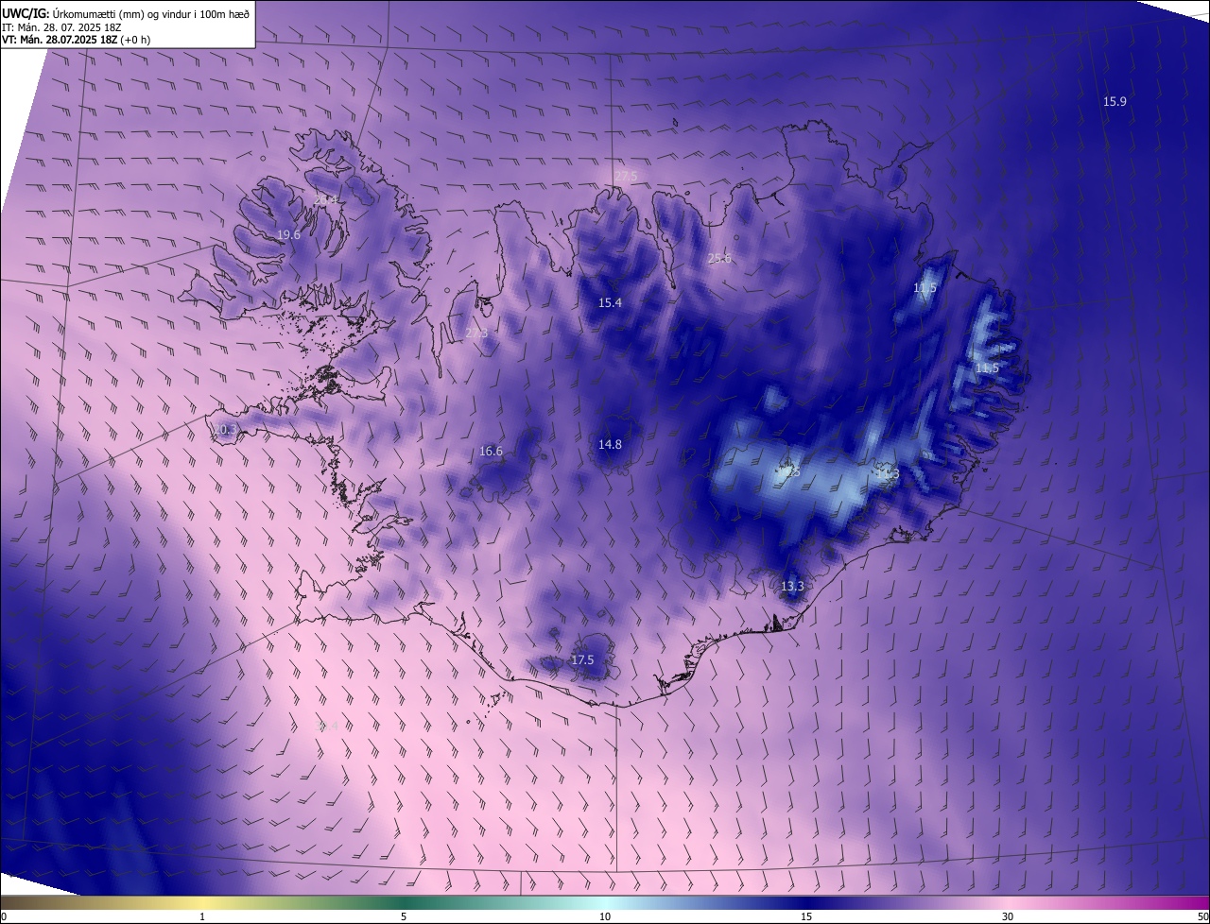Click the 10 tick on the color scale
Viewport: 1210px width, 924px height.
pyautogui.click(x=605, y=916)
